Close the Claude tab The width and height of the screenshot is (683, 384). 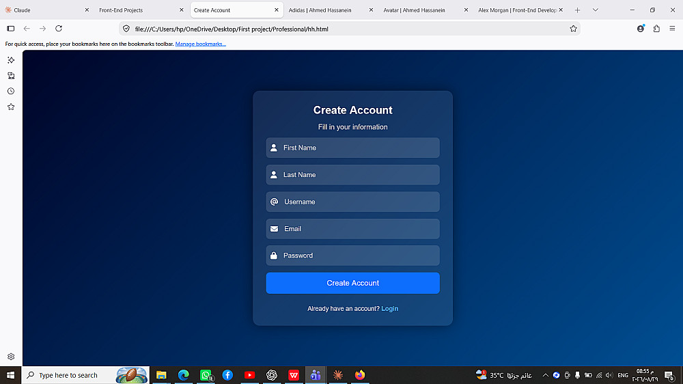pyautogui.click(x=87, y=10)
